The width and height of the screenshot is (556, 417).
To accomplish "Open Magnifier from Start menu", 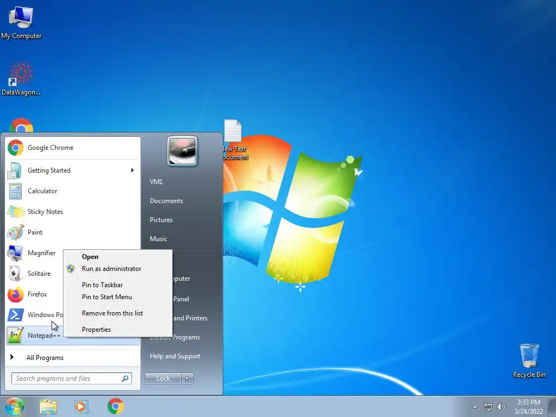I will 35,253.
